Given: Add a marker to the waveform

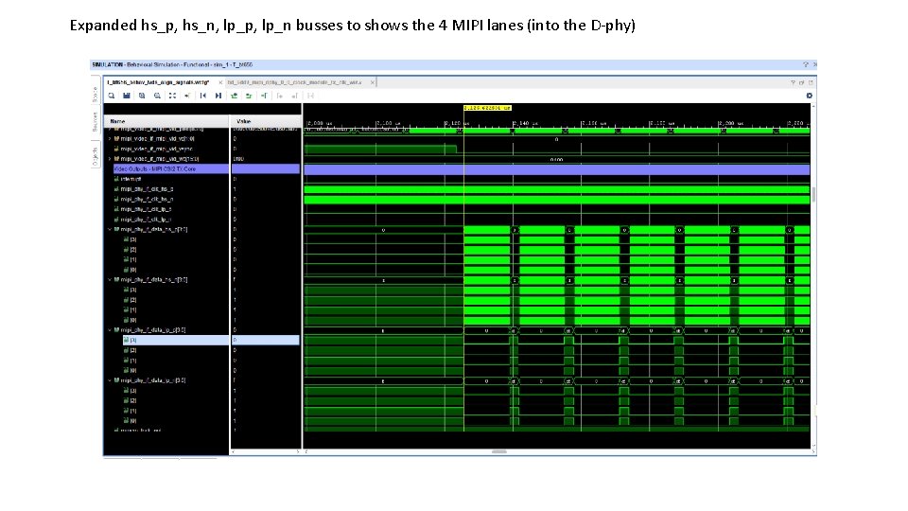Looking at the screenshot, I should [x=264, y=96].
